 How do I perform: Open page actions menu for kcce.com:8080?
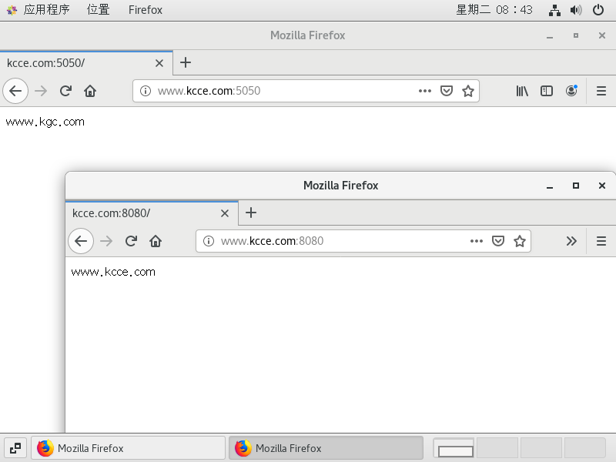click(477, 241)
